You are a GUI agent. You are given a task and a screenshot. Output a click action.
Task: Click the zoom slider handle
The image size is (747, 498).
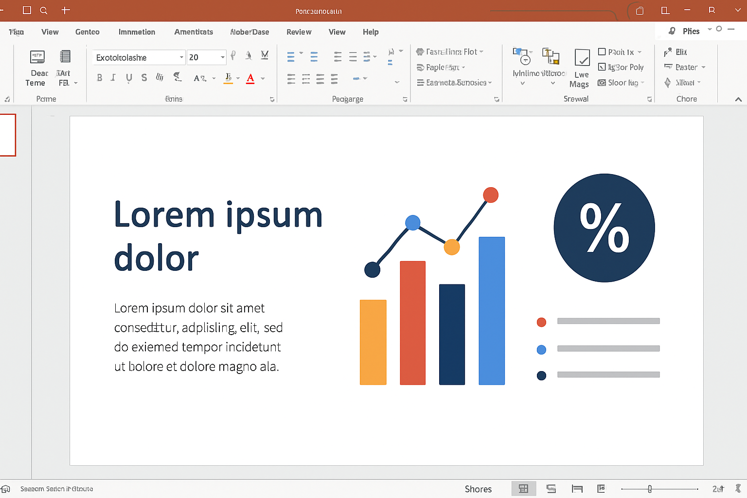tap(650, 489)
